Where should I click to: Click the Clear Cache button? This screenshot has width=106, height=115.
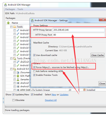[x=98, y=55]
